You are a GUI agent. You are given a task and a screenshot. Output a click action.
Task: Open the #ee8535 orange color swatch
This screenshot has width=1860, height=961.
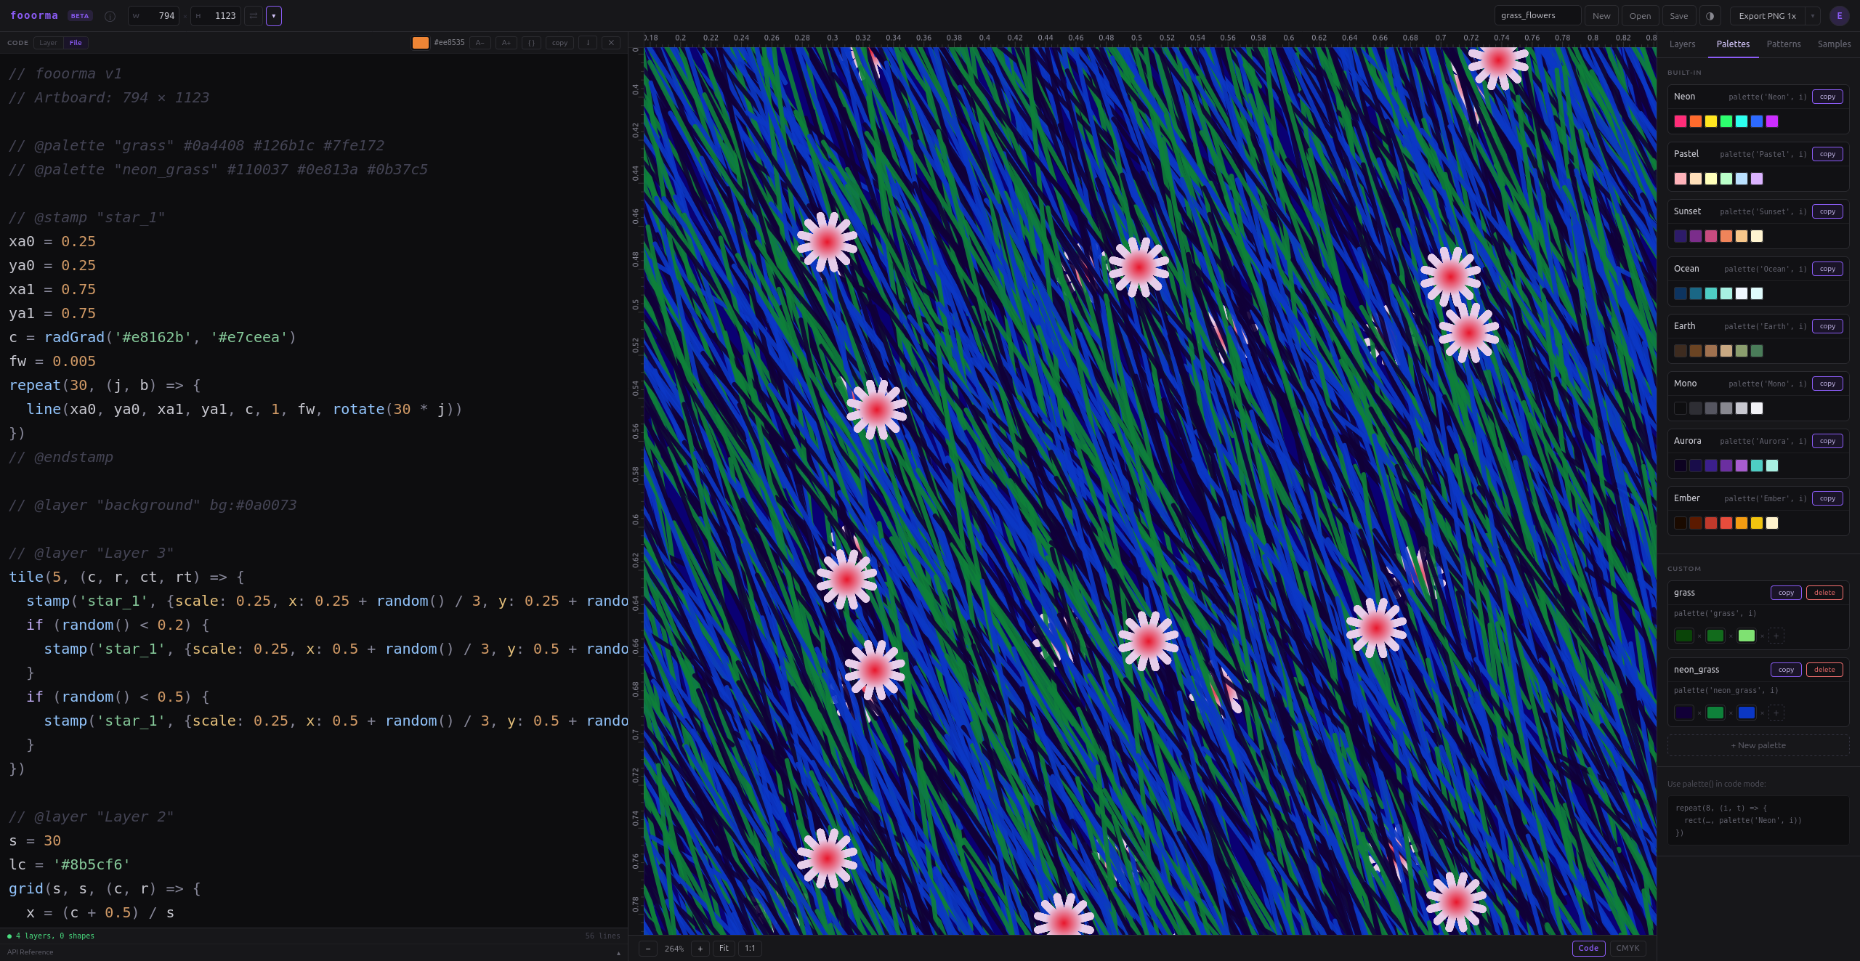point(421,43)
